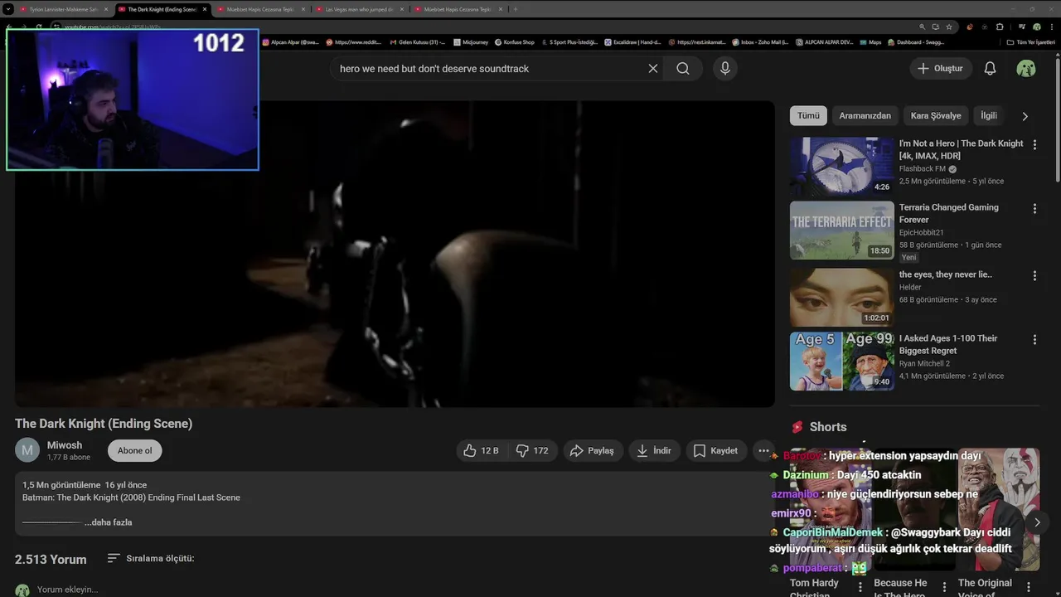Open options for I Asked Ages 1-100 video
1061x597 pixels.
click(1034, 339)
